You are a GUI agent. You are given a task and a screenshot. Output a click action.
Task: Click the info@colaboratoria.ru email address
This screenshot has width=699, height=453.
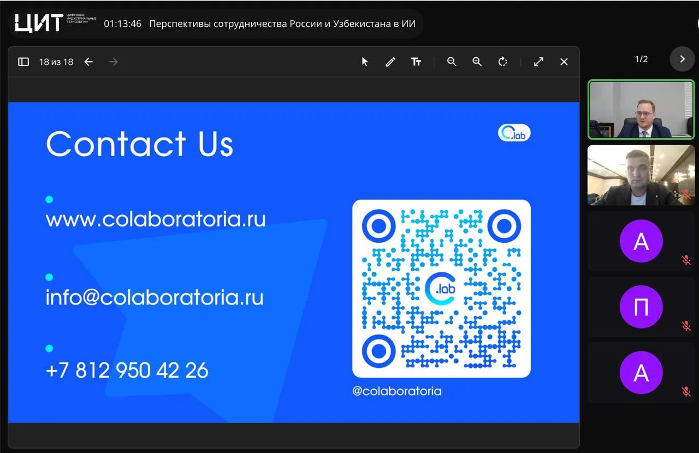[x=155, y=297]
